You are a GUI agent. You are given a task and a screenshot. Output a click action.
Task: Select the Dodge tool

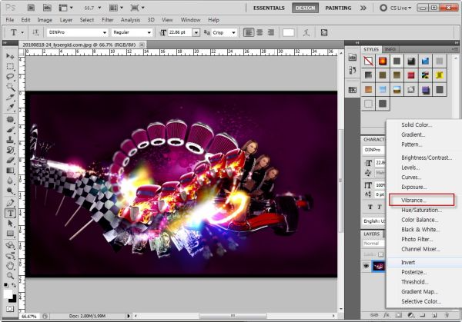10,191
